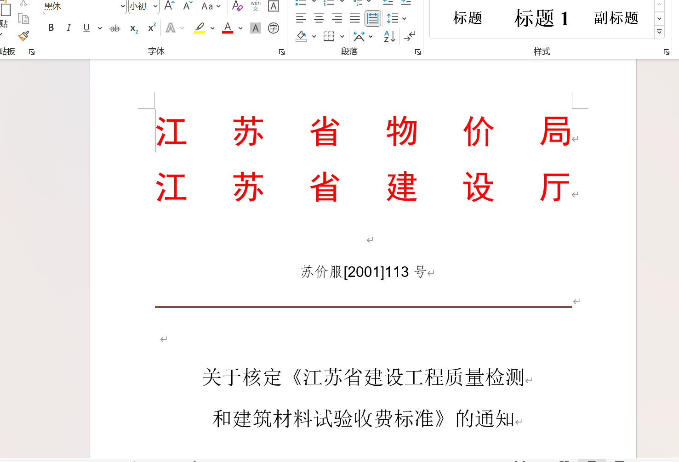
Task: Open the clipboard group dialog launcher
Action: (32, 52)
